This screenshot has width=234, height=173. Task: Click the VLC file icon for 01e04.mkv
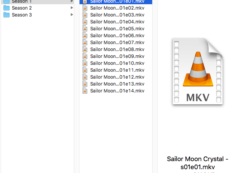pyautogui.click(x=85, y=21)
